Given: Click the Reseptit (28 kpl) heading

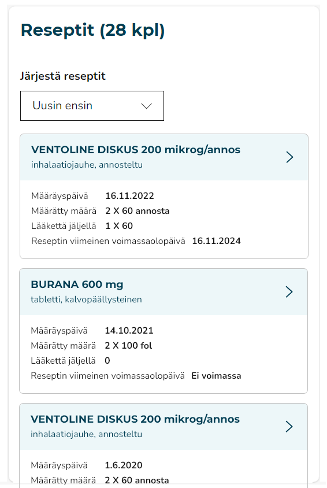Looking at the screenshot, I should click(x=92, y=31).
